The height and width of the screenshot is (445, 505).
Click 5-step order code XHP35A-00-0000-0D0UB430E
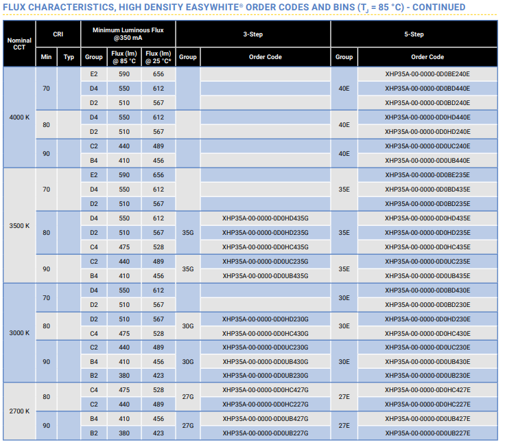click(x=427, y=362)
